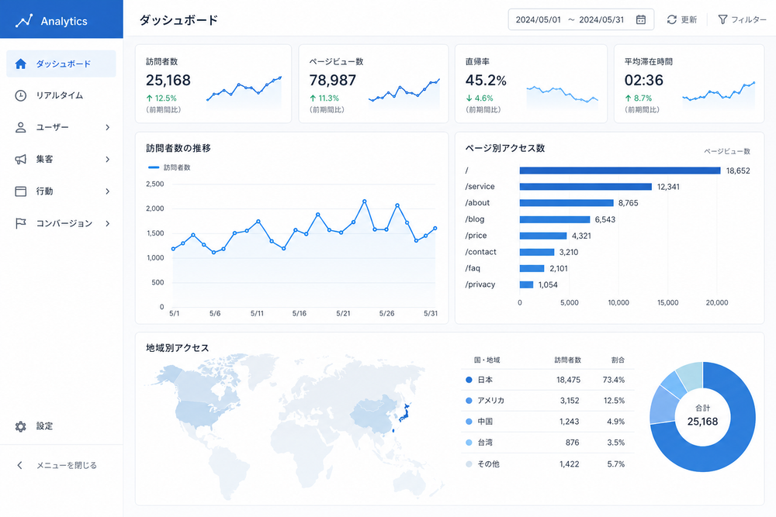Select the 集客 menu label
776x517 pixels.
(44, 159)
